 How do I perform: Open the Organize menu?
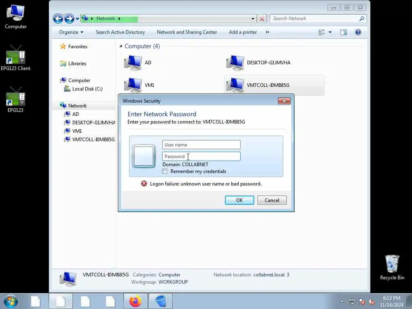tap(71, 32)
